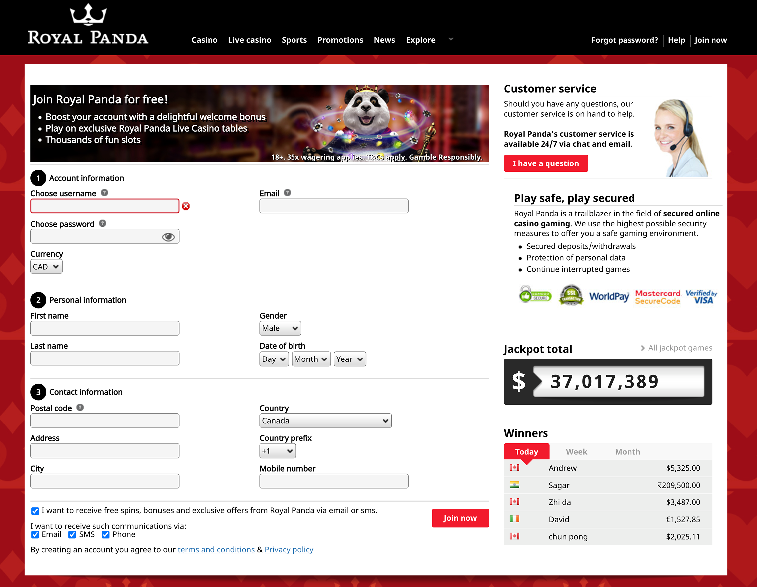Click the step 3 Contact information badge
This screenshot has height=587, width=757.
pos(38,392)
